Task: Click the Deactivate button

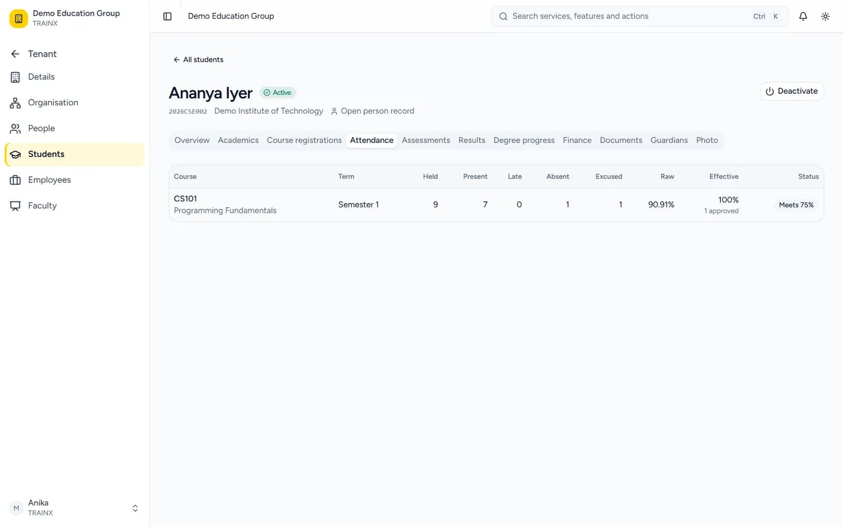Action: [791, 91]
